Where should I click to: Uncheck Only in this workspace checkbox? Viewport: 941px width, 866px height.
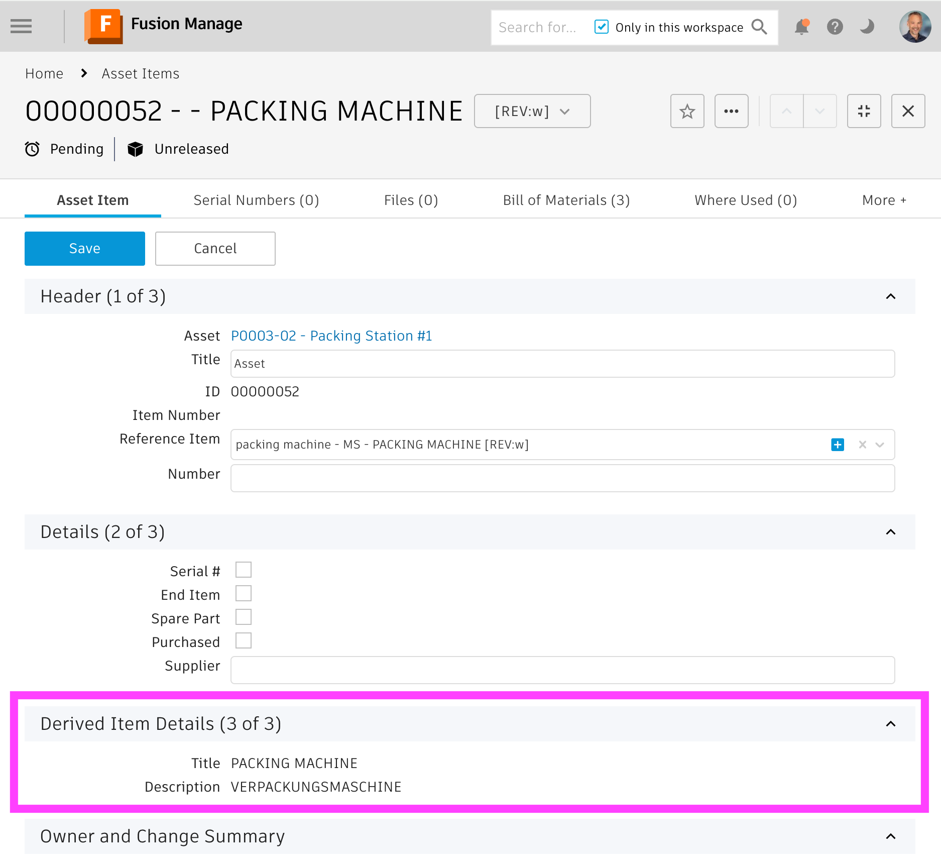[x=601, y=27]
